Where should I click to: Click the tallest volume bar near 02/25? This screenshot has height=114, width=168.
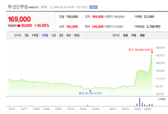(140, 102)
